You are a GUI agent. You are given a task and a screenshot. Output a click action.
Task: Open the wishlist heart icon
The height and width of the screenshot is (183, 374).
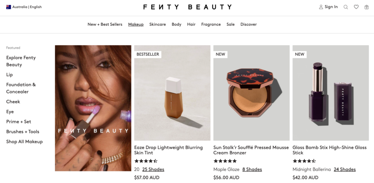pyautogui.click(x=356, y=7)
